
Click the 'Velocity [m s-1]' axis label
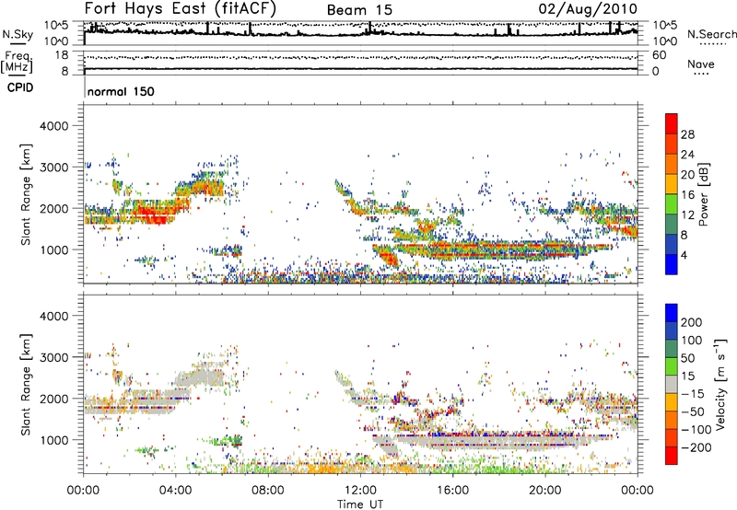(x=720, y=384)
